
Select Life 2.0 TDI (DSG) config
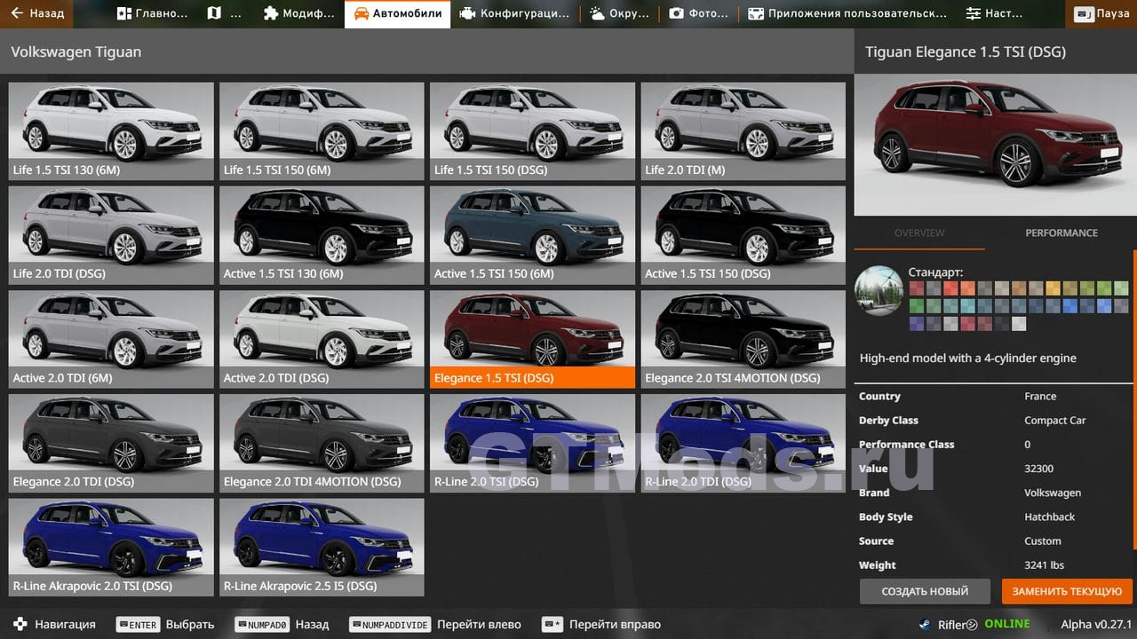(111, 235)
